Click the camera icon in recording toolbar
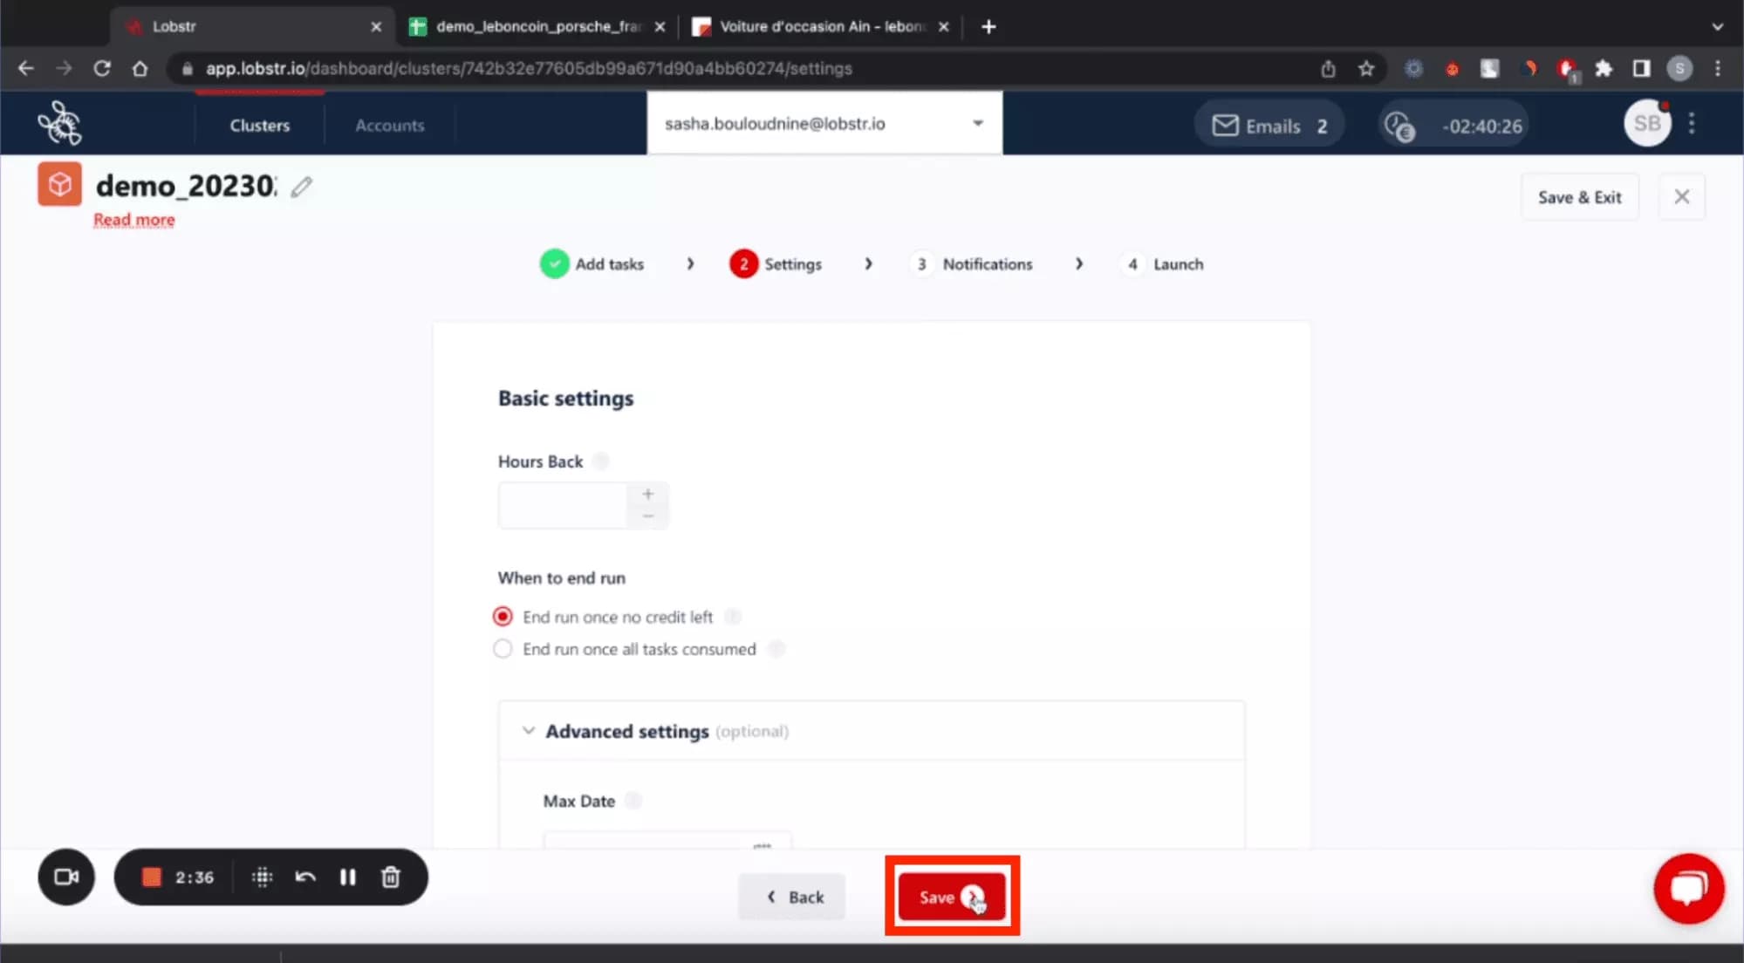Image resolution: width=1744 pixels, height=963 pixels. [65, 877]
